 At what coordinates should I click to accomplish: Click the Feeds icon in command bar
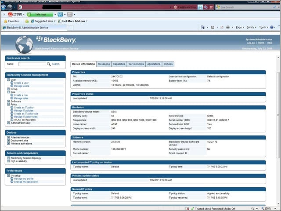(x=213, y=27)
